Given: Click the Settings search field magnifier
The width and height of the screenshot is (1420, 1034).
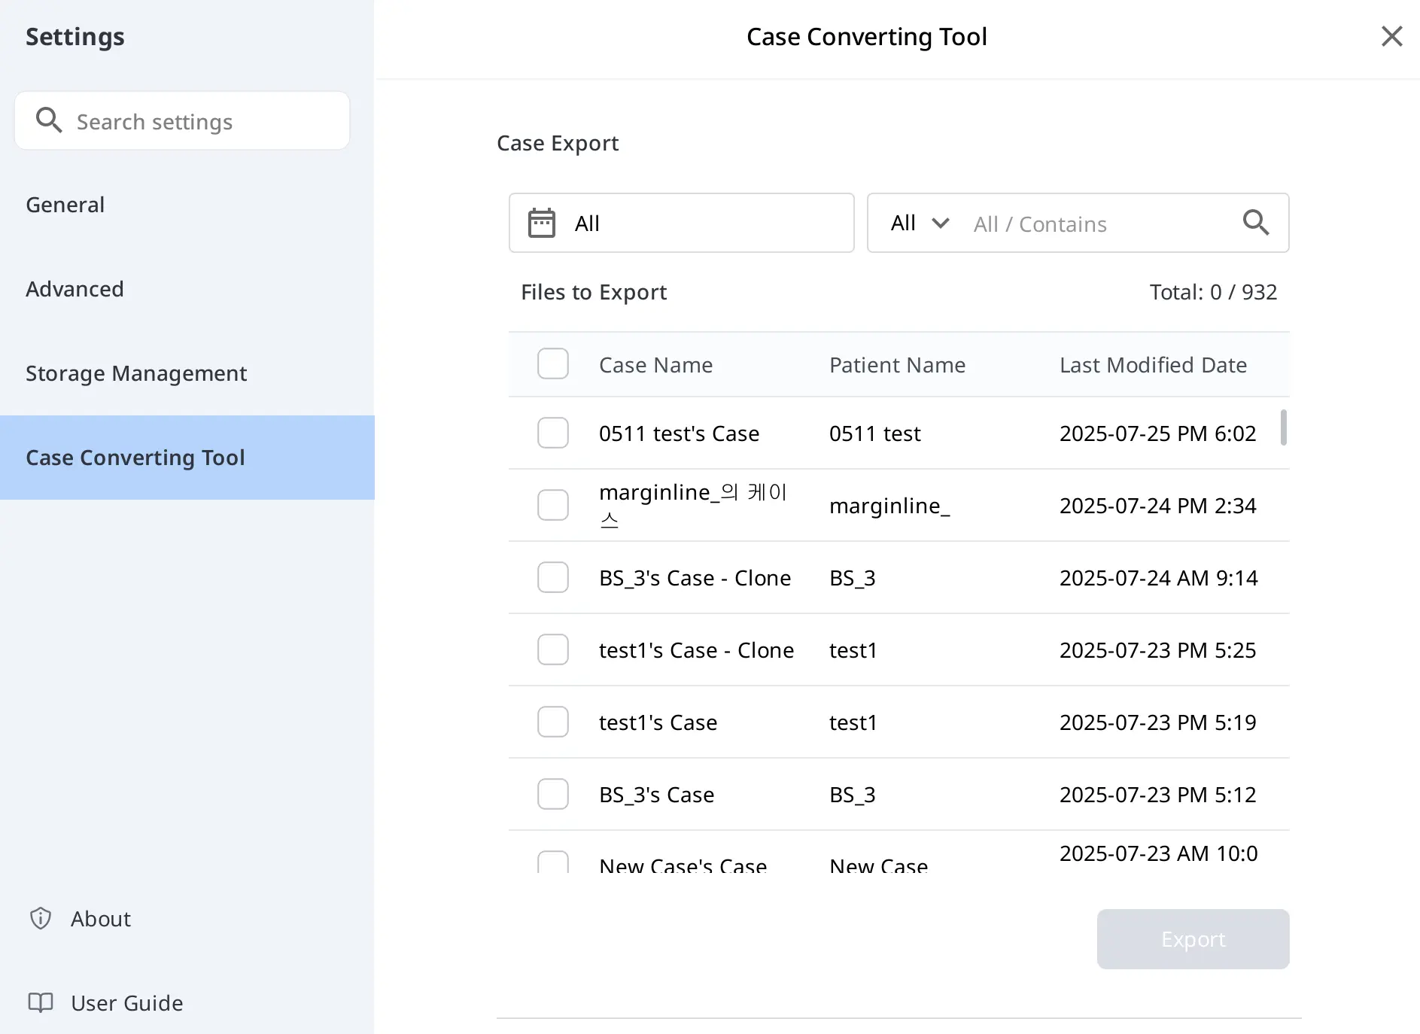Looking at the screenshot, I should 50,120.
